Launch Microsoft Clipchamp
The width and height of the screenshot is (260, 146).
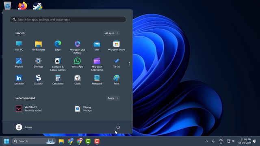97,64
